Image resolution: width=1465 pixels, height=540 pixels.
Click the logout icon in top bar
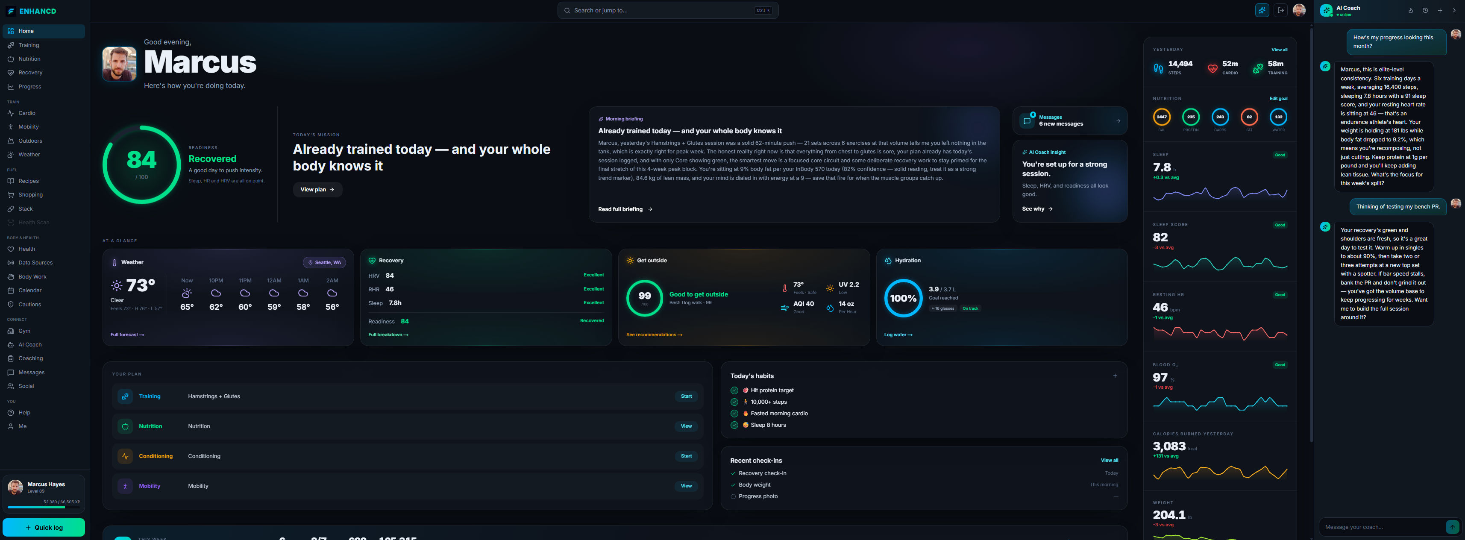click(1280, 10)
